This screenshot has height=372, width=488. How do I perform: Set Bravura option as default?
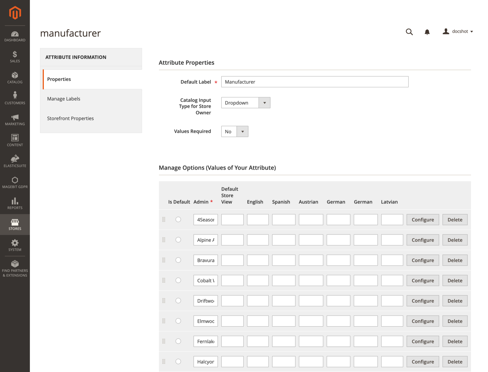178,260
